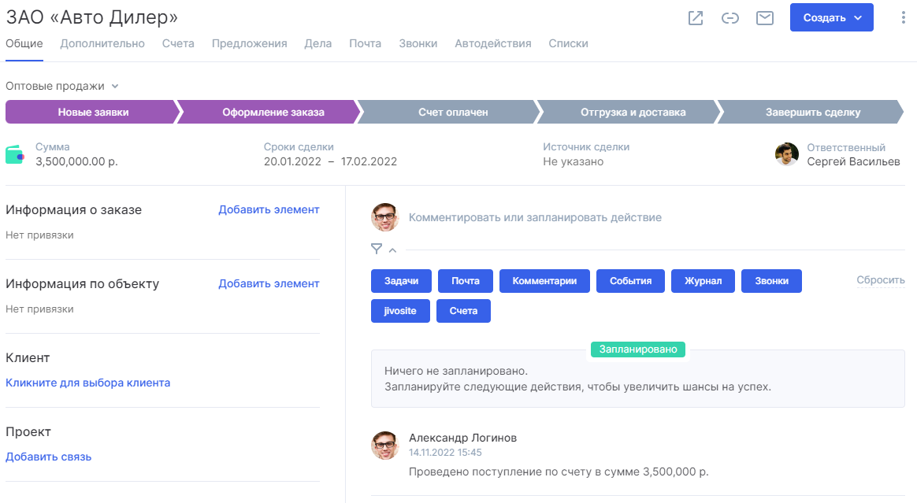Click the green wallet sum icon
Viewport: 917px width, 503px height.
[15, 154]
